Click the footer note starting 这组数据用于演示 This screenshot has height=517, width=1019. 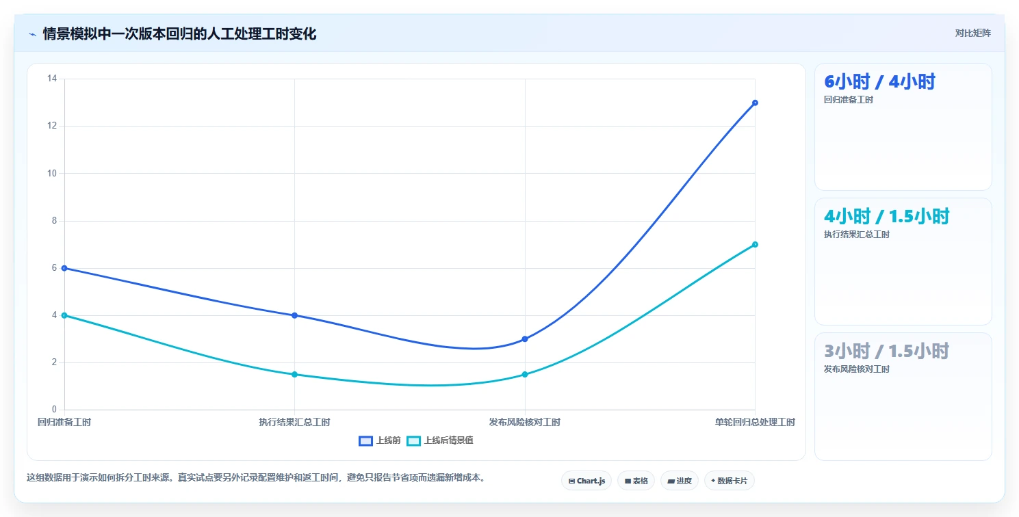click(256, 478)
